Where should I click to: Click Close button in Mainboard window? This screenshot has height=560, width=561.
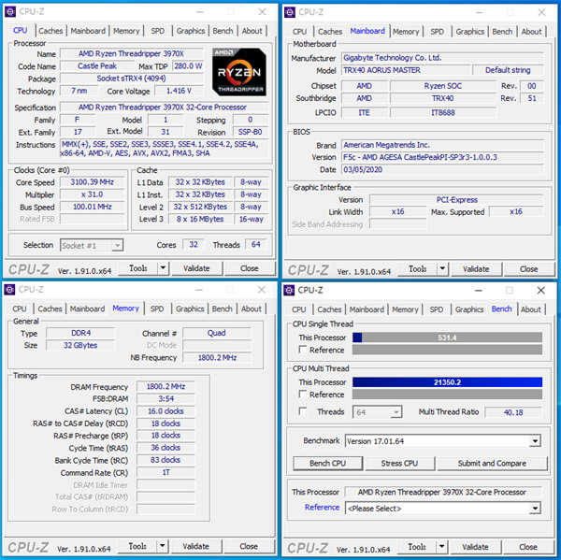529,268
